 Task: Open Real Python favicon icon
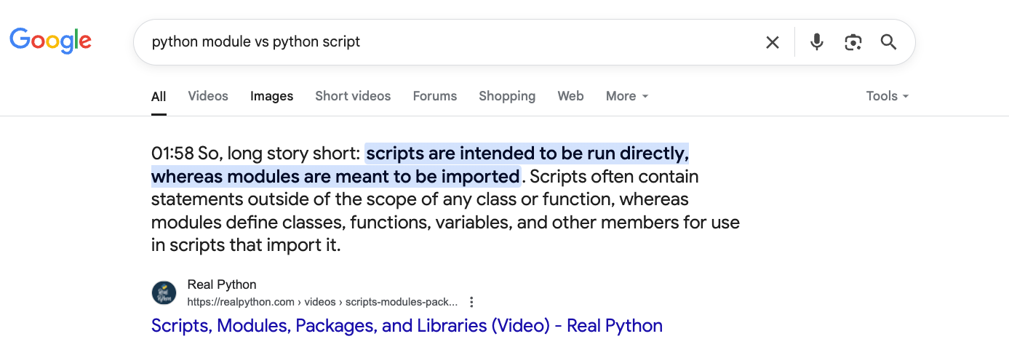click(x=164, y=292)
